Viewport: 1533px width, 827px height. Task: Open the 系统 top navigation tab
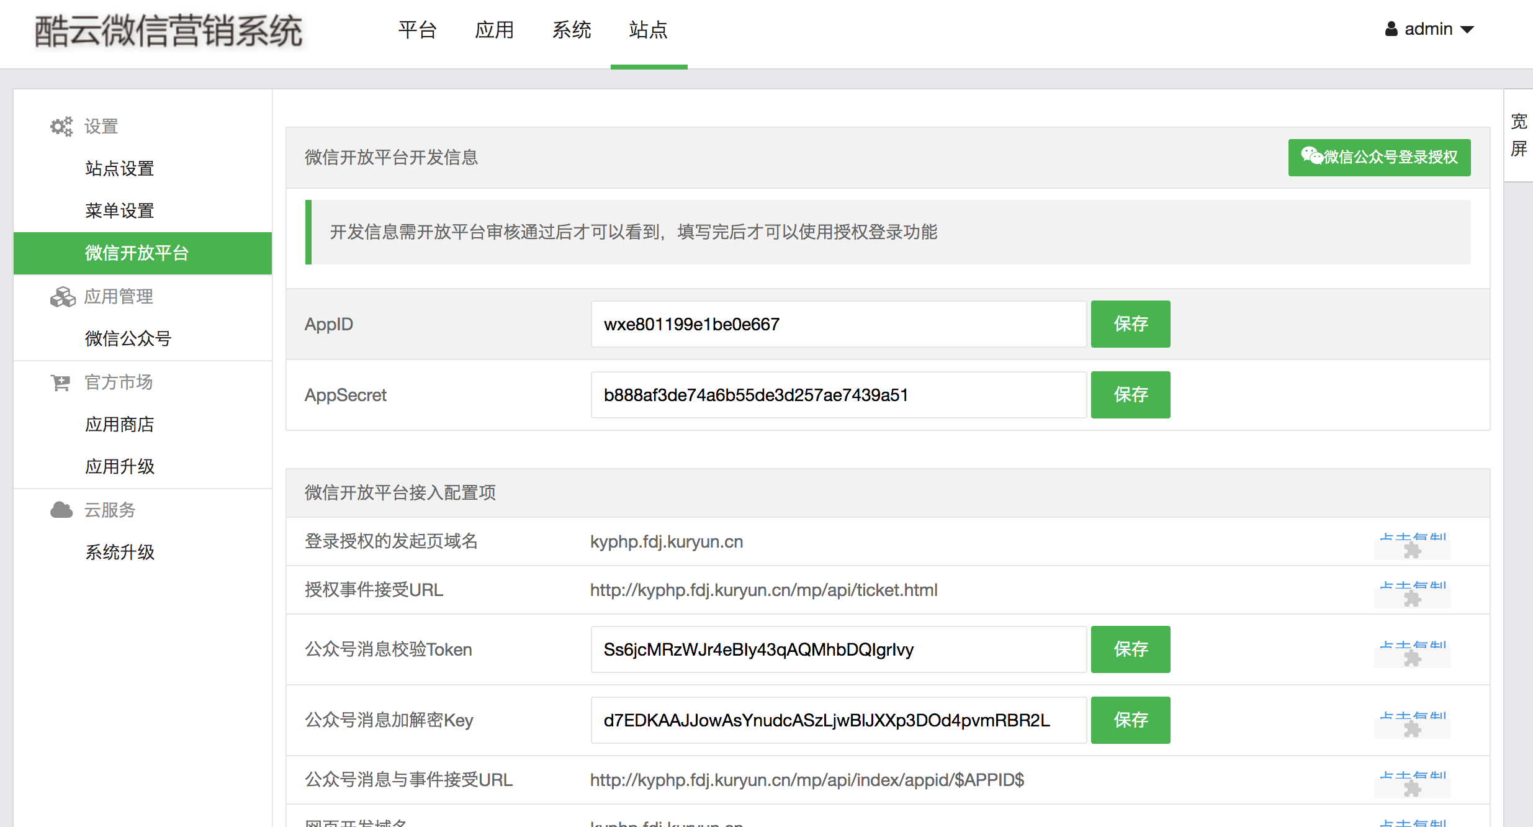[572, 30]
